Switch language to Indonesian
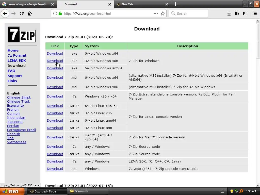The width and height of the screenshot is (260, 195). 16,118
